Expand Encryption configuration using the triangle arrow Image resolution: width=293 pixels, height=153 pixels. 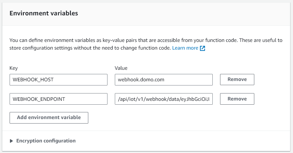[x=12, y=141]
